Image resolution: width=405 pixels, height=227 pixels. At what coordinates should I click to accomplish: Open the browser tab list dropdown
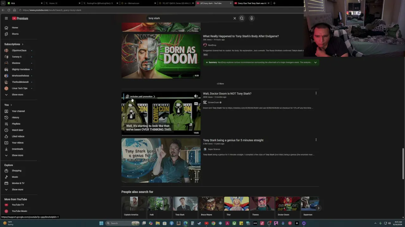tap(3, 3)
